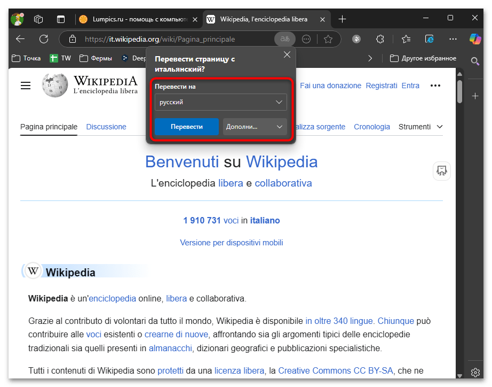The height and width of the screenshot is (387, 492).
Task: Expand the Strumenti dropdown
Action: (420, 127)
